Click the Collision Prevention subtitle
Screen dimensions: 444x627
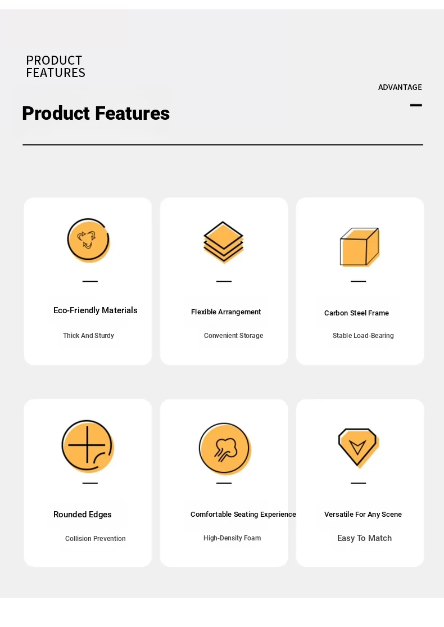pos(95,539)
